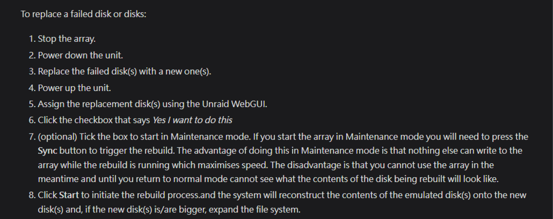Screen dimensions: 553x219
Task: Click the 'Unraid WebGUI' text in step 5
Action: [x=234, y=104]
